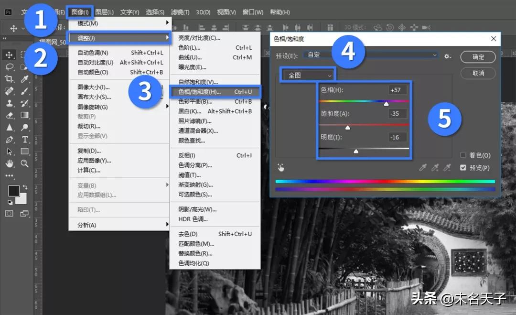Open the 预设 preset dropdown
Image resolution: width=516 pixels, height=315 pixels.
(370, 55)
